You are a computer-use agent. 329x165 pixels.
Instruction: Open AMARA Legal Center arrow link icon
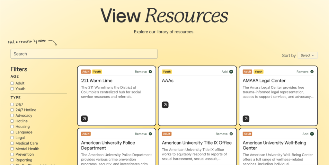click(x=246, y=119)
